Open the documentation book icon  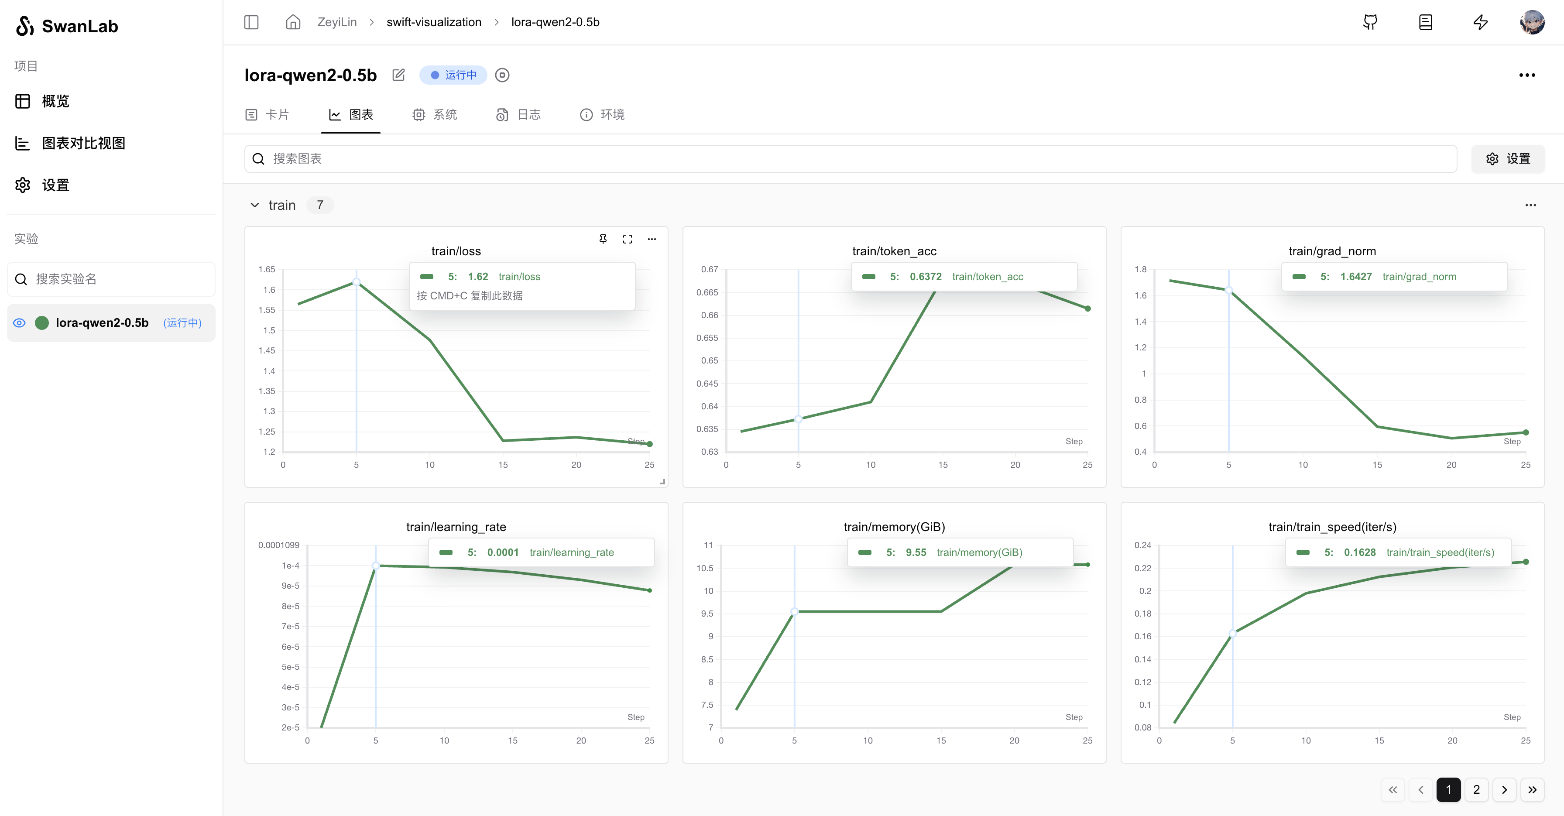[1425, 22]
